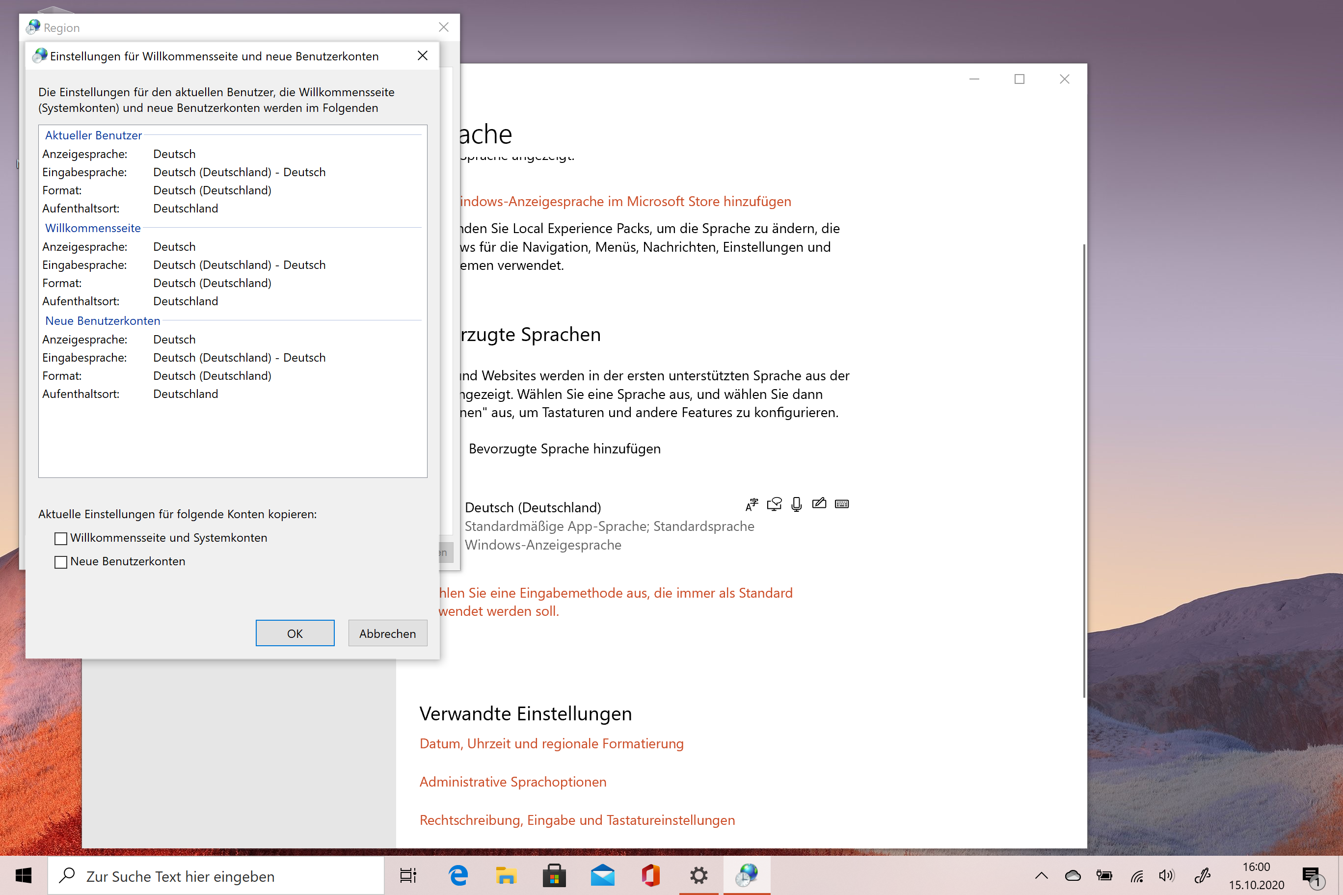
Task: Click the display language icon for Deutsch
Action: click(x=752, y=504)
